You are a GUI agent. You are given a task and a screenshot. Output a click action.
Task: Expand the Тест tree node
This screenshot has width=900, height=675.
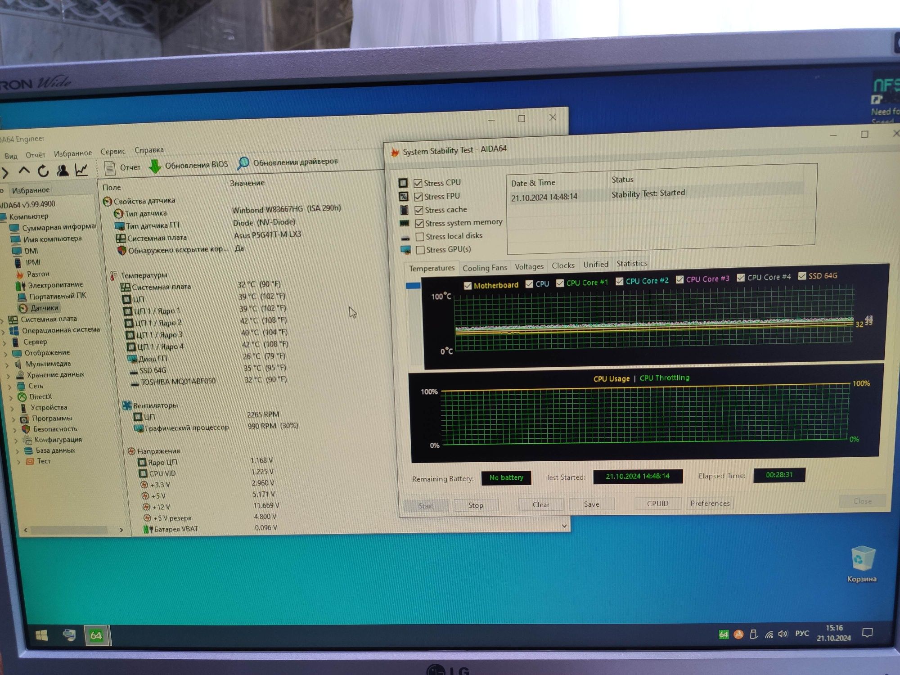coord(18,462)
